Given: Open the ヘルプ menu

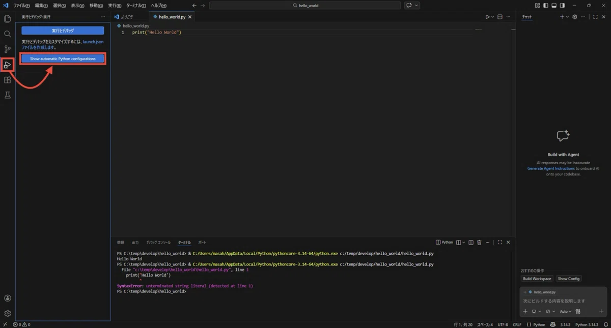Looking at the screenshot, I should [x=158, y=5].
